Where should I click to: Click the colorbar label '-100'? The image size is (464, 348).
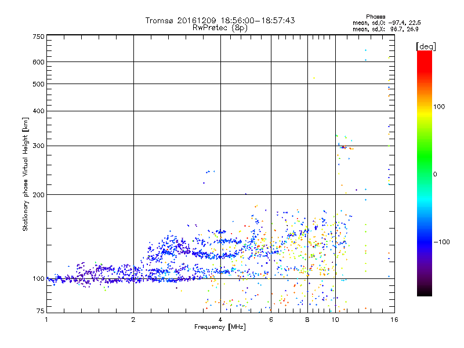[441, 242]
